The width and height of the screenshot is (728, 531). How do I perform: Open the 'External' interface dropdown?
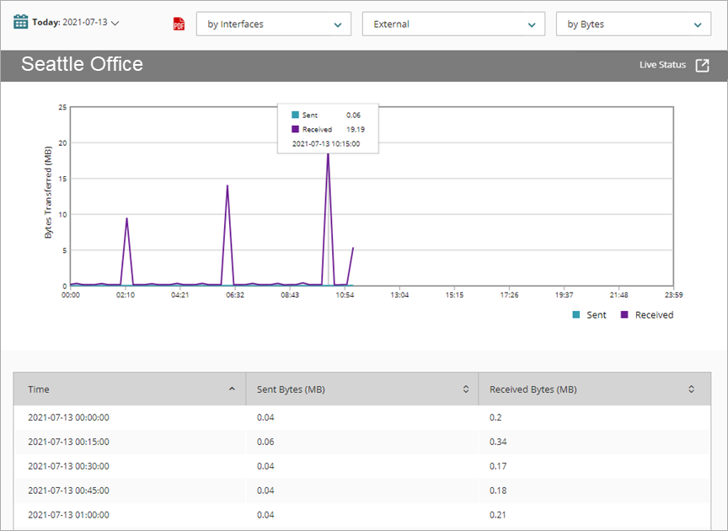point(453,24)
